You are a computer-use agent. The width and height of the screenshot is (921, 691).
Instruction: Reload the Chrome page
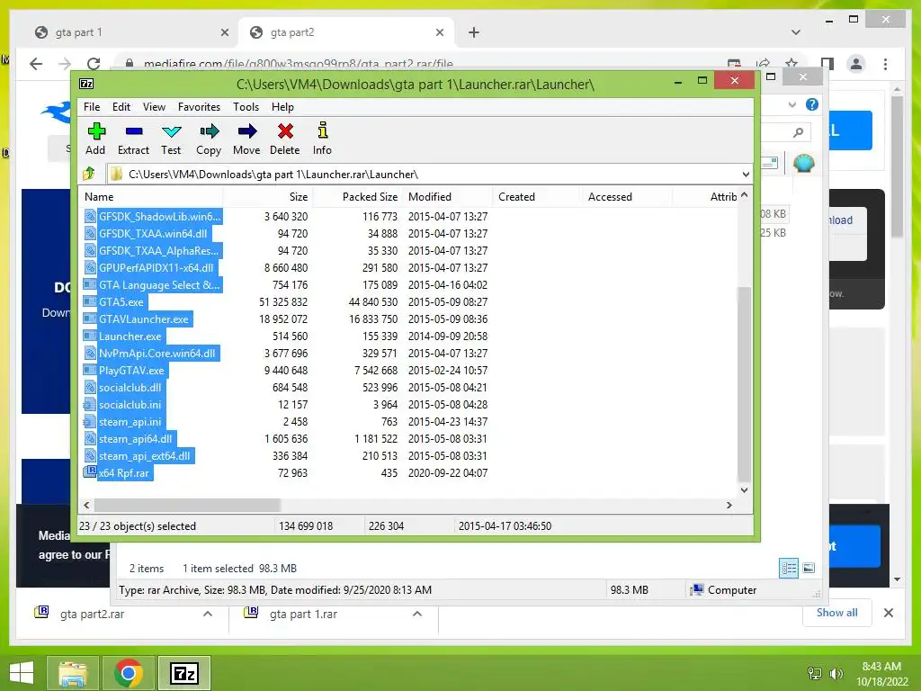click(x=94, y=64)
